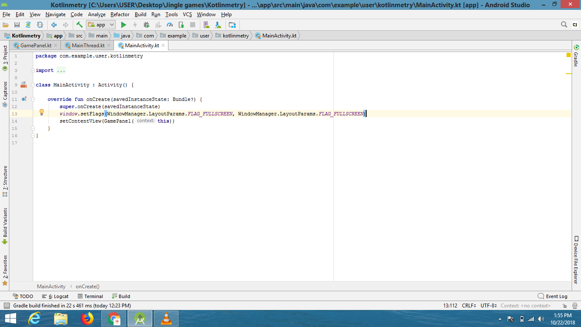This screenshot has height=327, width=581.
Task: Start debugging with the bug icon
Action: (147, 25)
